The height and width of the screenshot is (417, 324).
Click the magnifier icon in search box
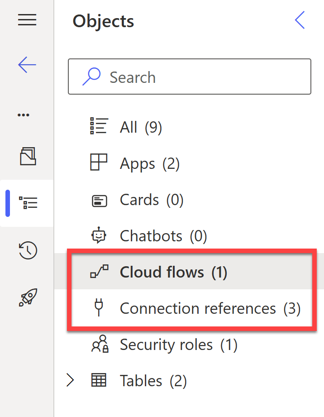click(91, 77)
